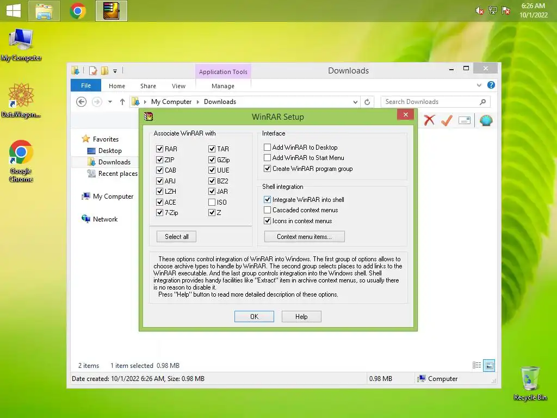Customize Quick Access Toolbar dropdown
This screenshot has width=557, height=418.
[115, 71]
